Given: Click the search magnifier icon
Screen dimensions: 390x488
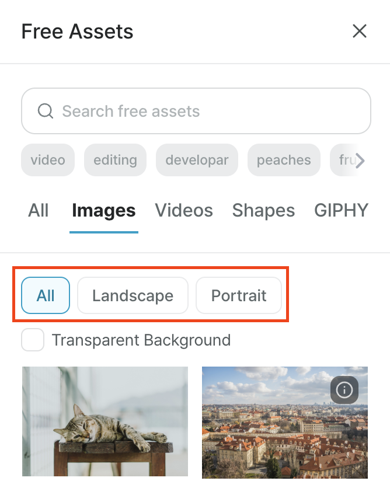Looking at the screenshot, I should tap(46, 111).
